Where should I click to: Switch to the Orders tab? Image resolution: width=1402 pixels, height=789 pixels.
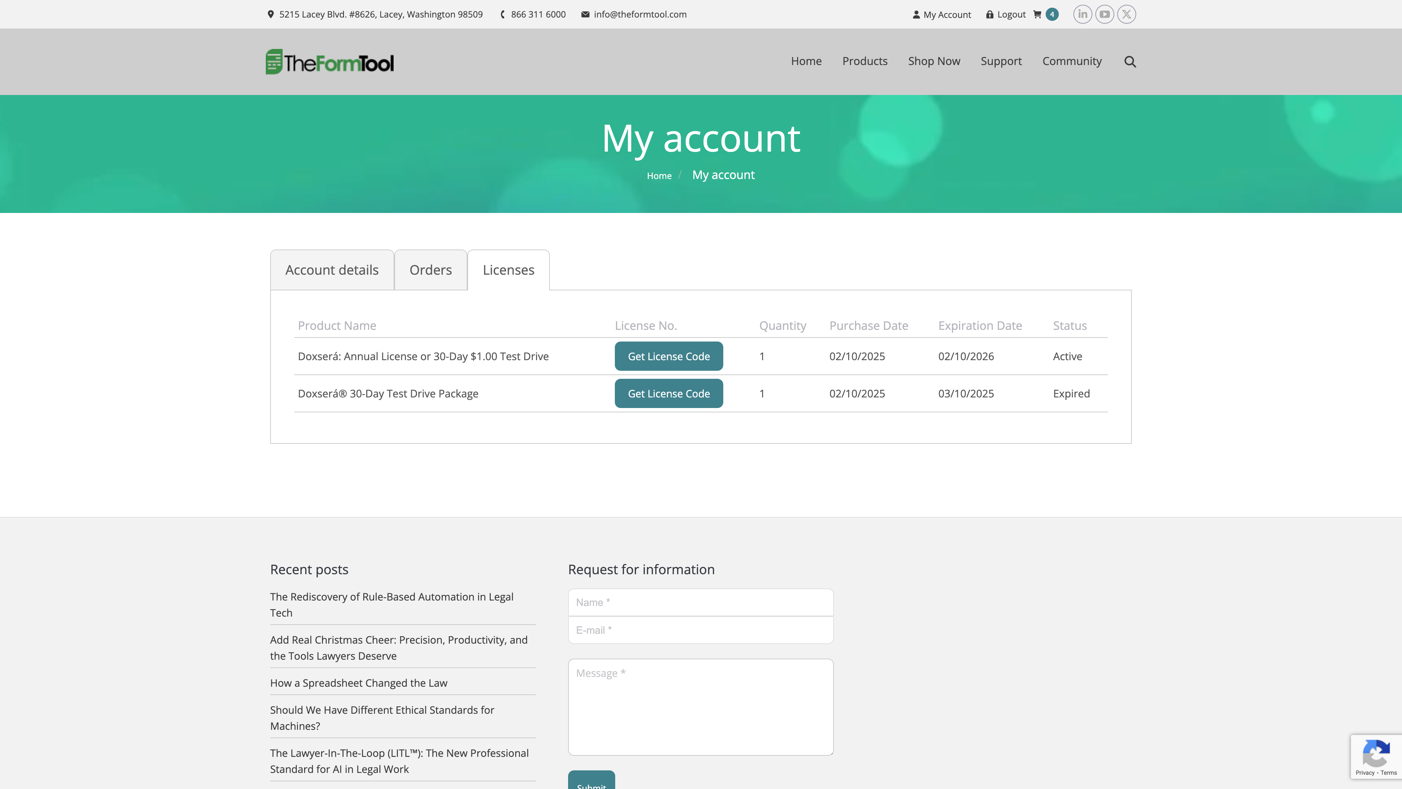click(430, 270)
